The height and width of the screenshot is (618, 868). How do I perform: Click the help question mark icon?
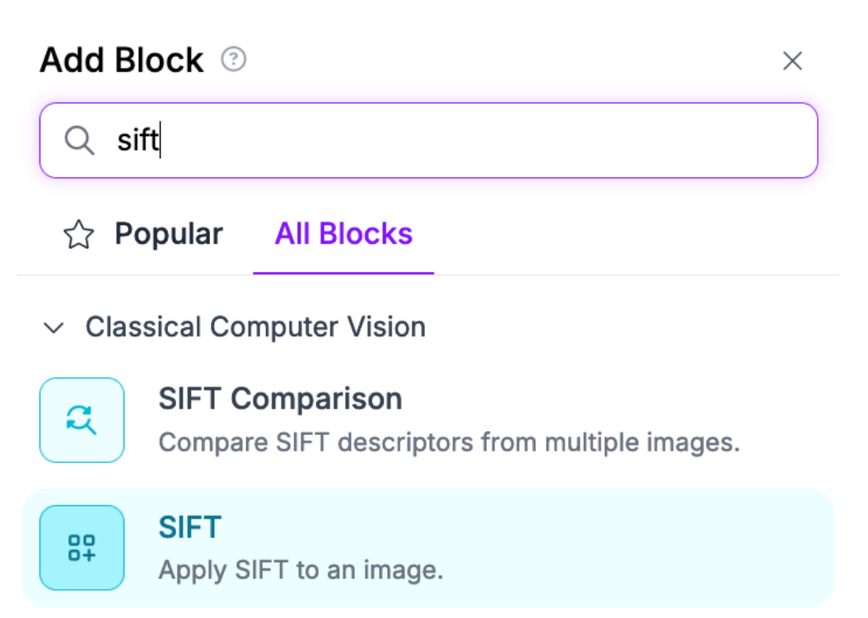(x=234, y=60)
